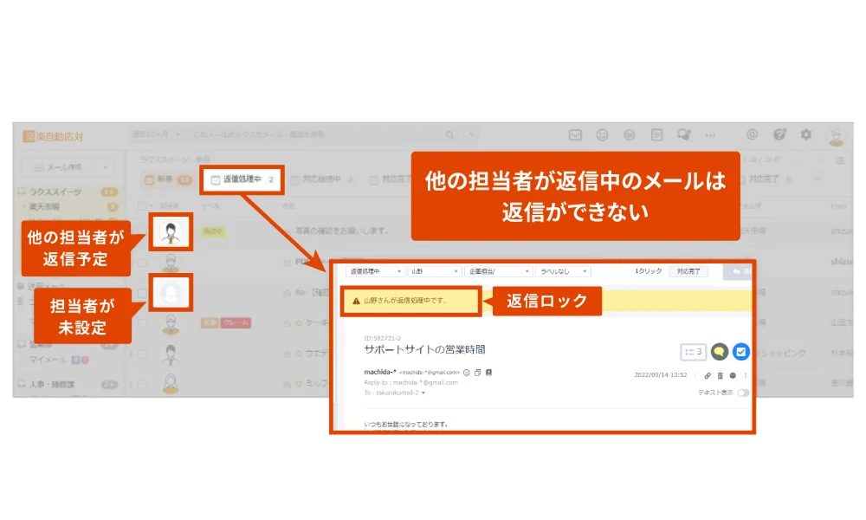Open the arrow dropdown beside メール作成

click(x=105, y=167)
